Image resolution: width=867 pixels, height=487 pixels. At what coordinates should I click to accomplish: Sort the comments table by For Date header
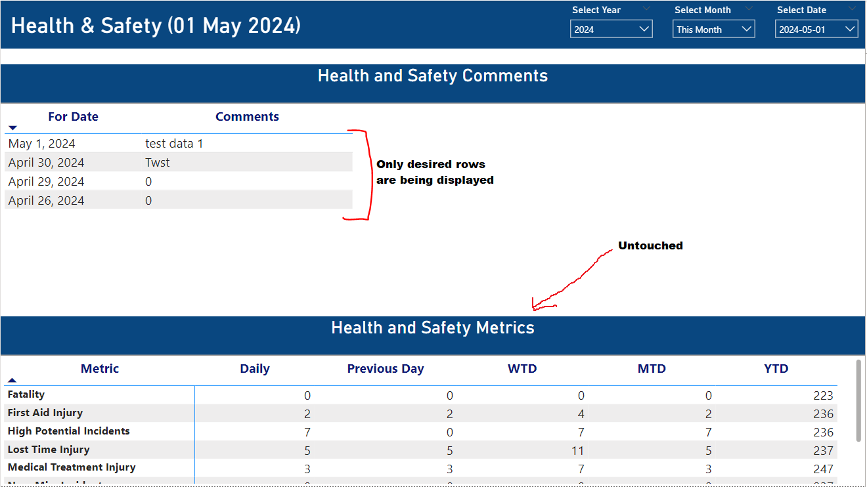73,117
